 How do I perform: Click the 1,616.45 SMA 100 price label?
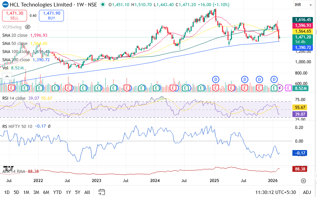click(x=303, y=20)
